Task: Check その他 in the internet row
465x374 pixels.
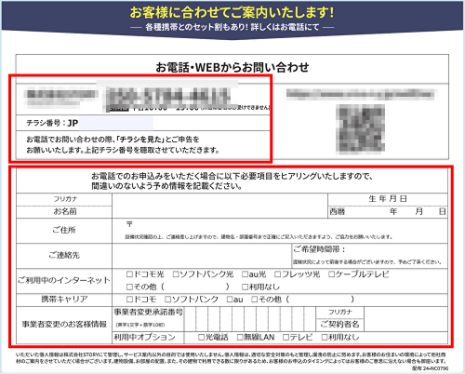Action: [x=129, y=287]
